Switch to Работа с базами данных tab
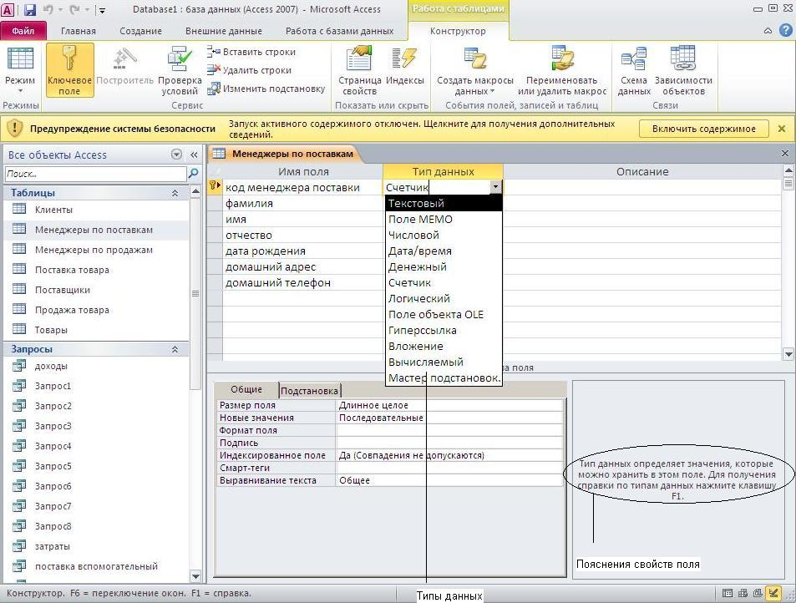The image size is (796, 603). click(339, 31)
